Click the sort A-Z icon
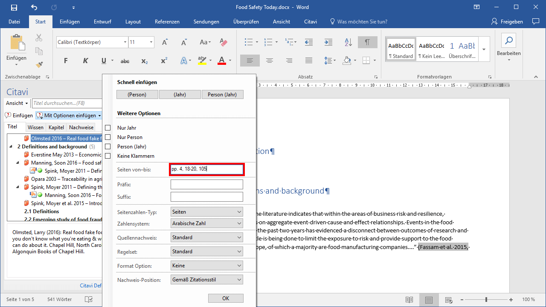This screenshot has width=546, height=307. point(348,42)
